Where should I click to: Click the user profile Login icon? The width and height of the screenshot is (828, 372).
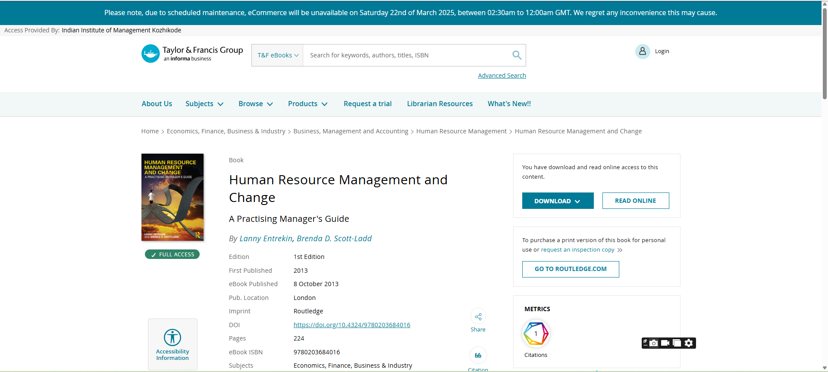coord(642,51)
